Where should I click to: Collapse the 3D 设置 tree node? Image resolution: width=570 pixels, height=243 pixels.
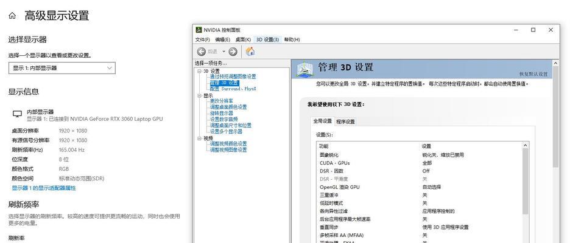[200, 71]
